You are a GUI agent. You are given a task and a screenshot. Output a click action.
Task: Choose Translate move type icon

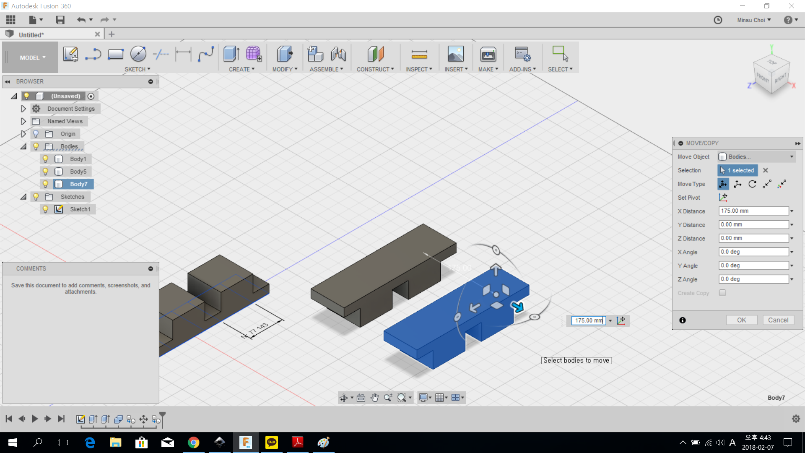point(738,184)
